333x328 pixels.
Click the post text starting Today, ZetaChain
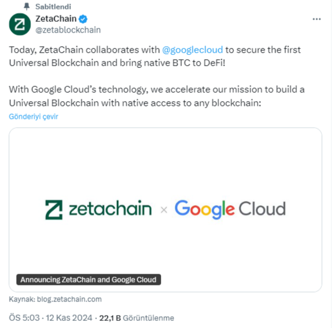click(x=155, y=56)
